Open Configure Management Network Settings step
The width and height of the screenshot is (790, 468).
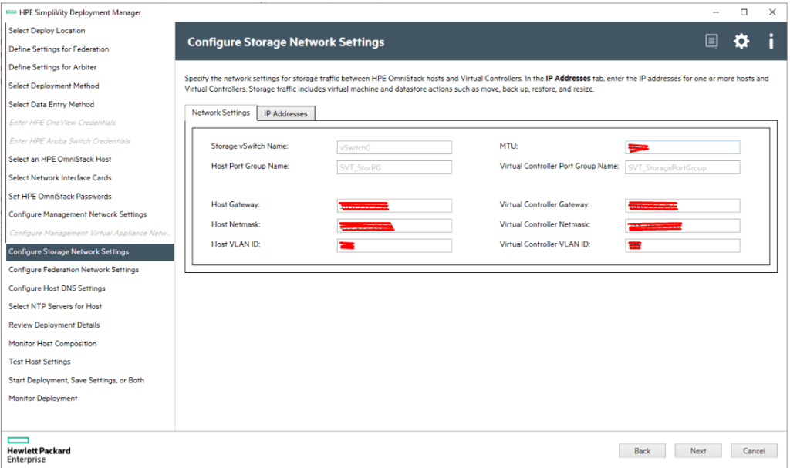tap(77, 214)
